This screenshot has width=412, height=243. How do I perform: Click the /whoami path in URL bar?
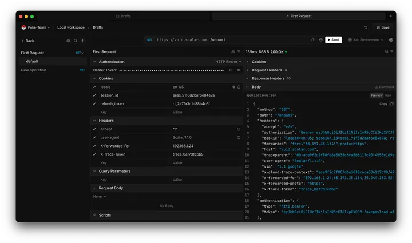pos(217,40)
